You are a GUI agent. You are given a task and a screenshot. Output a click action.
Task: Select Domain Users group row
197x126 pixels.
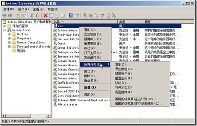point(66,61)
